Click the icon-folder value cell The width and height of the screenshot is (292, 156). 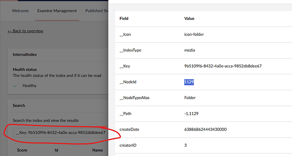pos(194,34)
